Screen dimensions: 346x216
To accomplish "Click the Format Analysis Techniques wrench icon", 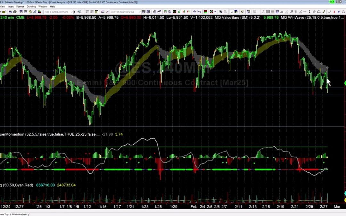I will (243, 12).
